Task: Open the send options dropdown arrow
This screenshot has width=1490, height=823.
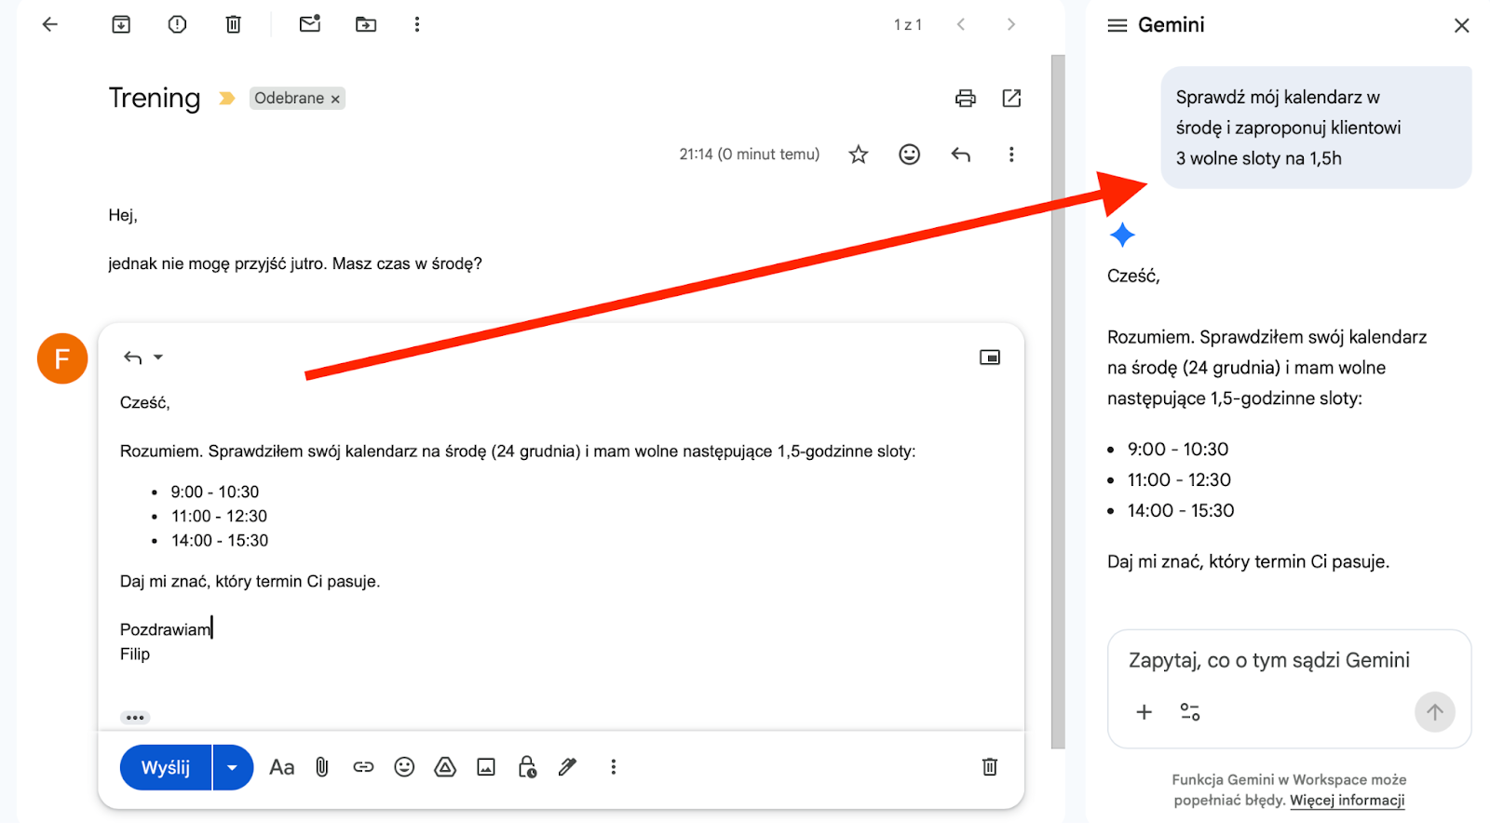Action: tap(233, 767)
